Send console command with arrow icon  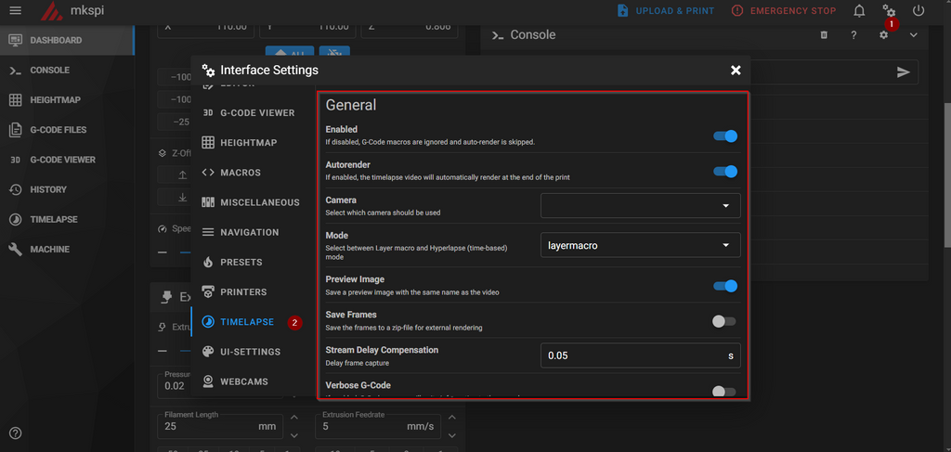click(x=904, y=72)
